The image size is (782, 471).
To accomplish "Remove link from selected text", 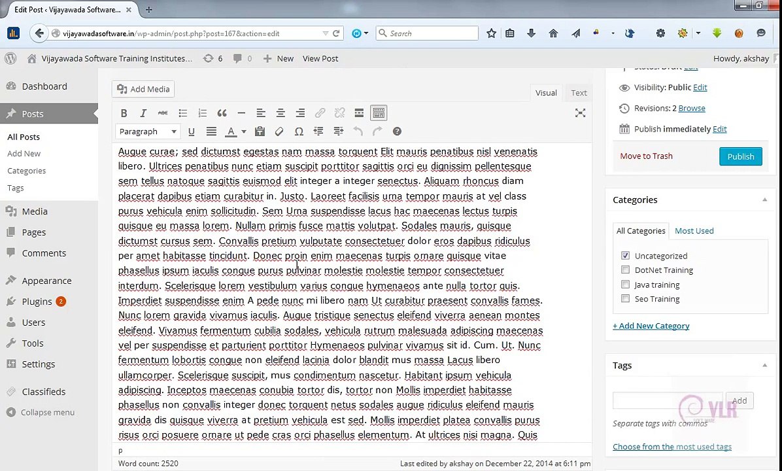I will click(339, 113).
